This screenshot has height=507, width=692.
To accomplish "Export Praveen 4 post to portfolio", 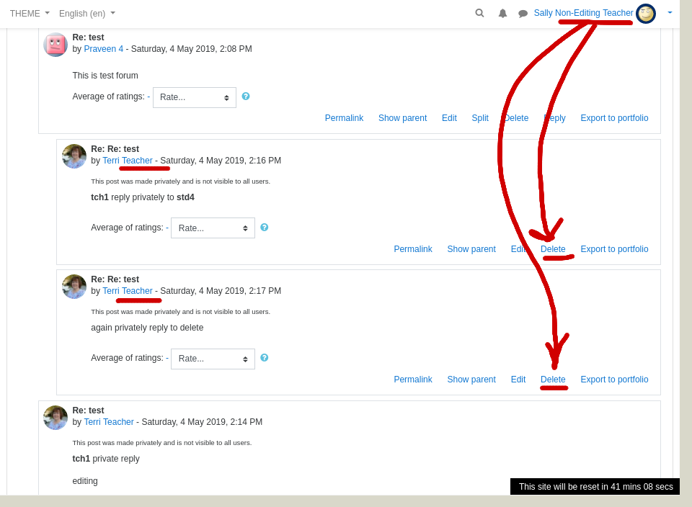I will click(x=614, y=118).
